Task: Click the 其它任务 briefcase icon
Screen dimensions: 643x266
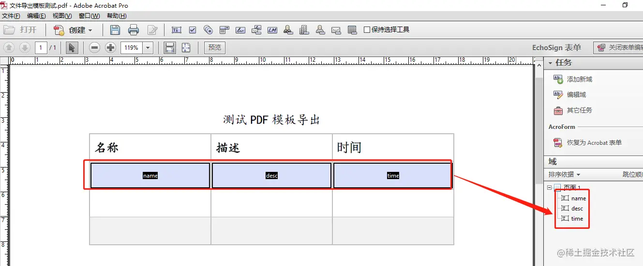Action: 558,110
